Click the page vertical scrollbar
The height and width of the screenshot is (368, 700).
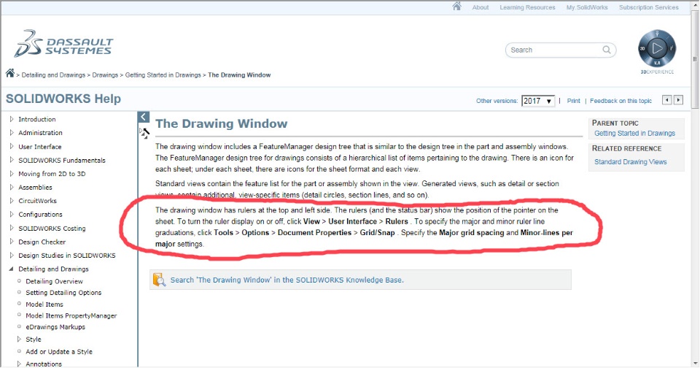click(695, 58)
